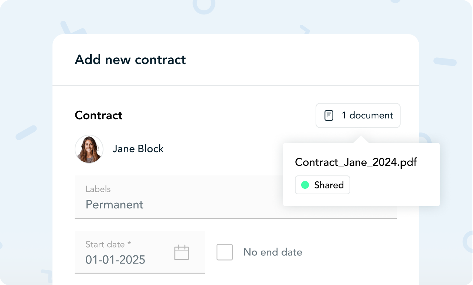This screenshot has width=473, height=285.
Task: Click the "Add new contract" title
Action: tap(130, 60)
